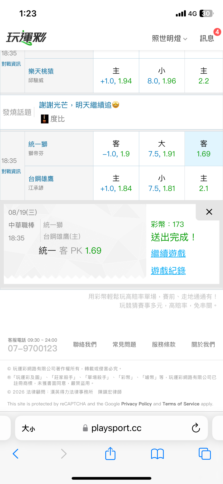Viewport: 223px width, 484px height.
Task: Select 樂天桃猿 主 2.2 moneyline
Action: (x=204, y=76)
